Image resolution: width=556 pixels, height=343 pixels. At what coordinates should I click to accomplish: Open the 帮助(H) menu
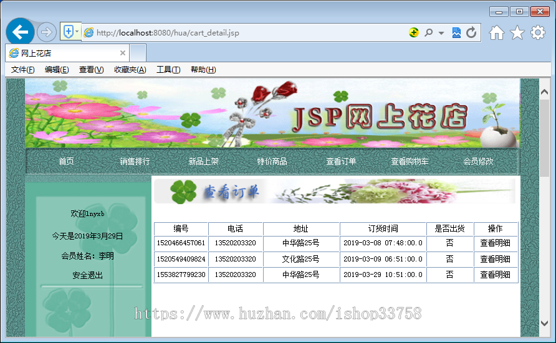(x=203, y=70)
